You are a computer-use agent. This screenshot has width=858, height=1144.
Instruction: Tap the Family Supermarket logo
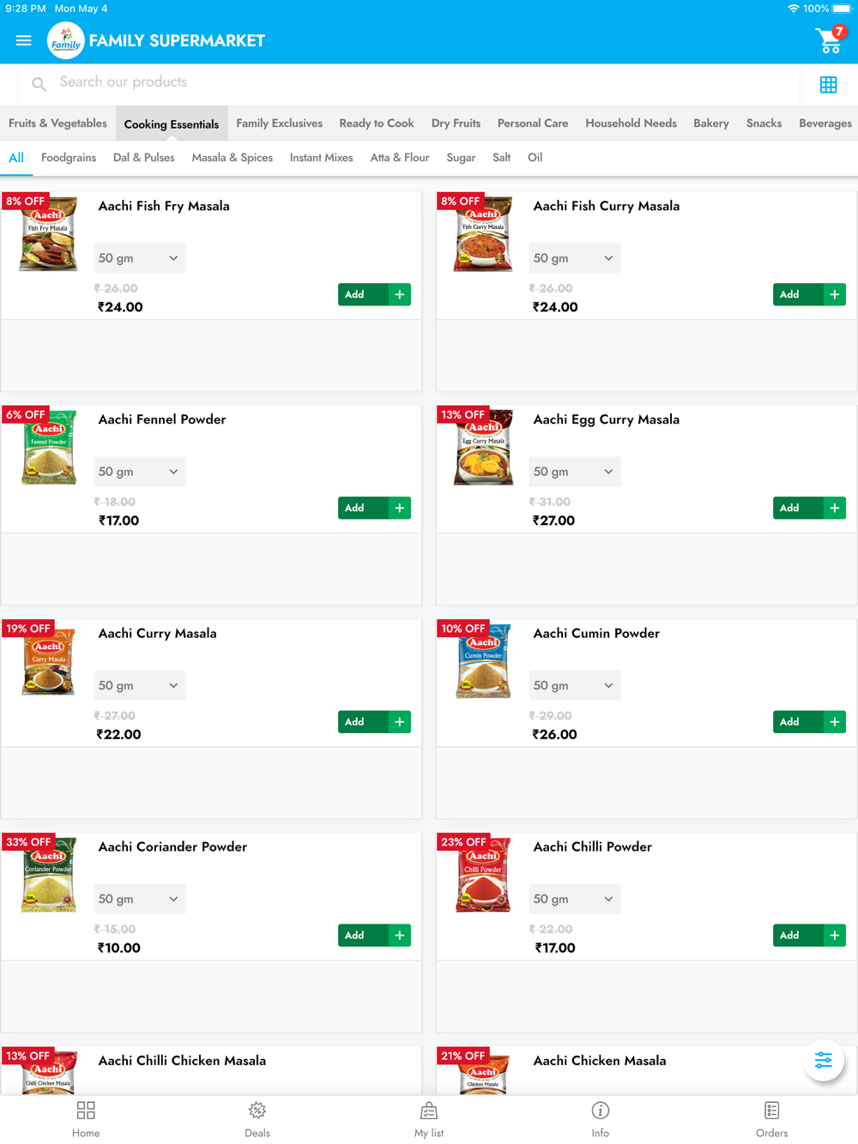(x=65, y=40)
